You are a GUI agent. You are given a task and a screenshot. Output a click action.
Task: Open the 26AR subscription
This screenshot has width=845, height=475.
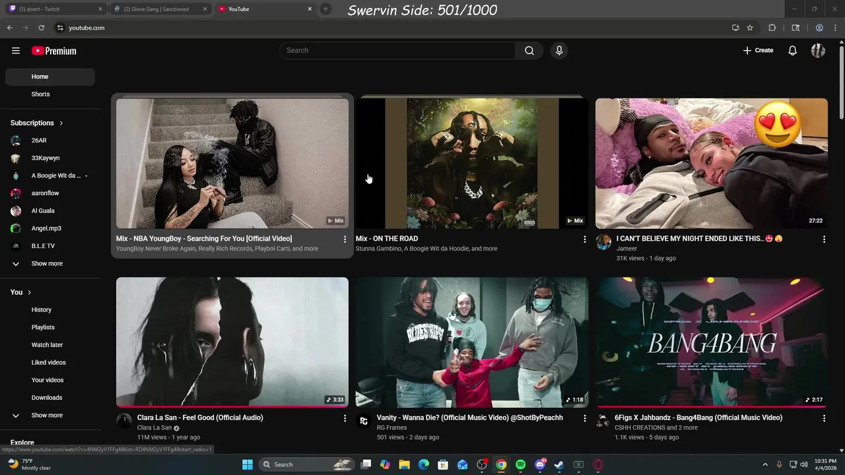[x=50, y=141]
